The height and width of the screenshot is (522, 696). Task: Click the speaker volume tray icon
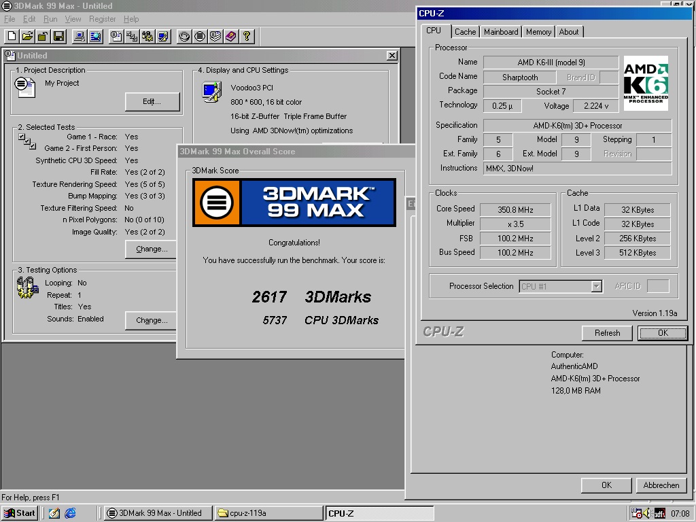pyautogui.click(x=647, y=514)
